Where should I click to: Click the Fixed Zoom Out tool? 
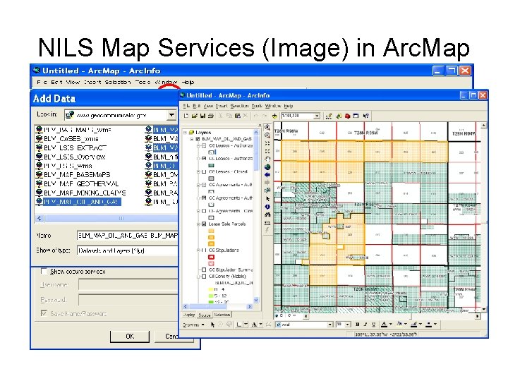[x=267, y=151]
